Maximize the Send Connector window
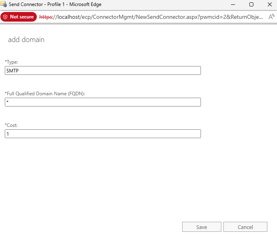Screen dimensions: 277x243 (251, 4)
